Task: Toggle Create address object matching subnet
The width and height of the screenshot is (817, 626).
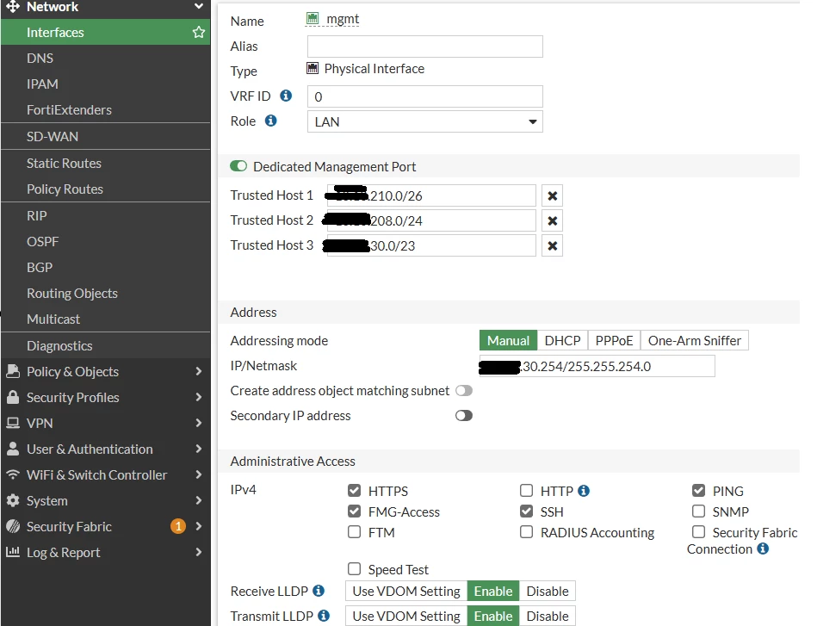Action: click(464, 390)
